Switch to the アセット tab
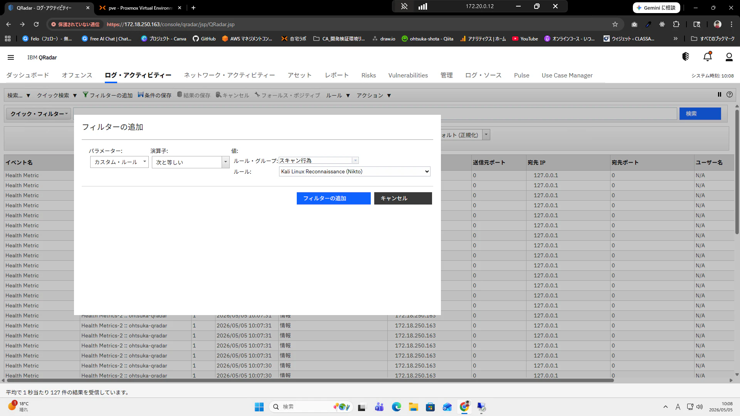 pyautogui.click(x=299, y=75)
